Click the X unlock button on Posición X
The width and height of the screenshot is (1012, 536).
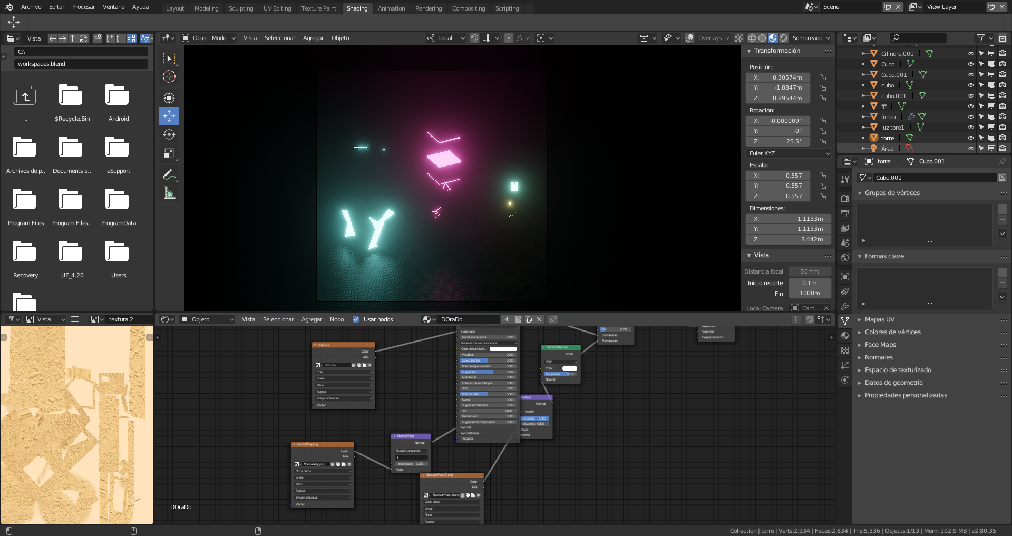click(823, 77)
